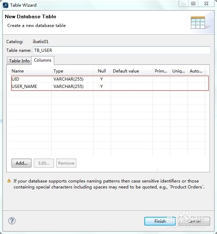Click the Uniq... column header
This screenshot has height=234, width=217.
[179, 71]
